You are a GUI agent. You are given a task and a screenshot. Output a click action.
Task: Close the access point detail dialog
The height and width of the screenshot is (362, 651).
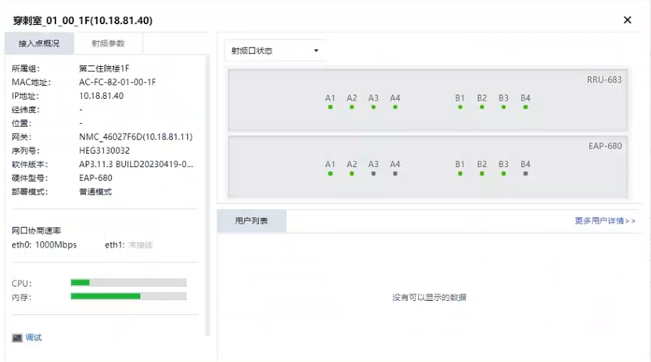click(628, 20)
